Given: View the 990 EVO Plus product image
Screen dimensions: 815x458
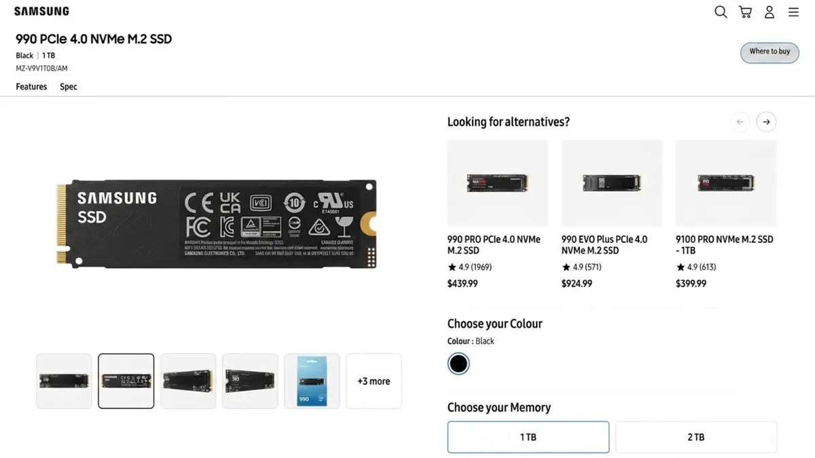Looking at the screenshot, I should tap(612, 183).
